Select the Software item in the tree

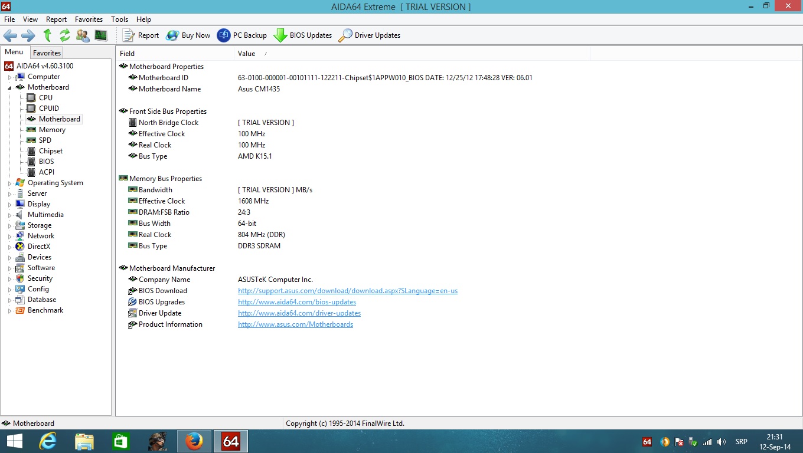41,268
